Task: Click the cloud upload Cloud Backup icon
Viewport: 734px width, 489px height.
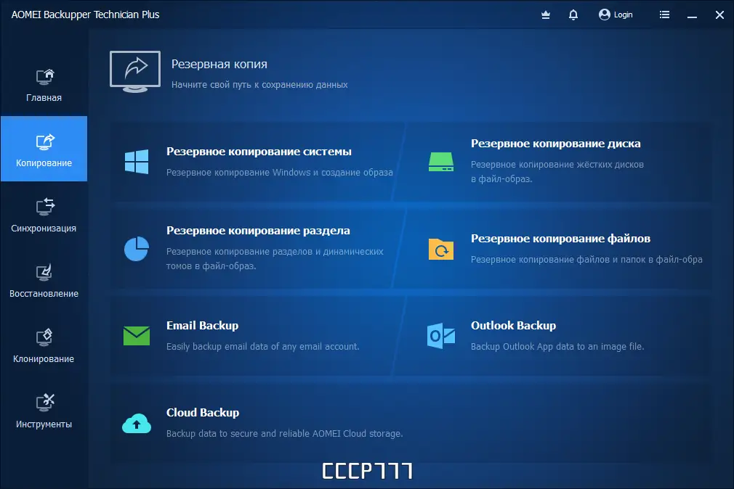Action: [137, 423]
